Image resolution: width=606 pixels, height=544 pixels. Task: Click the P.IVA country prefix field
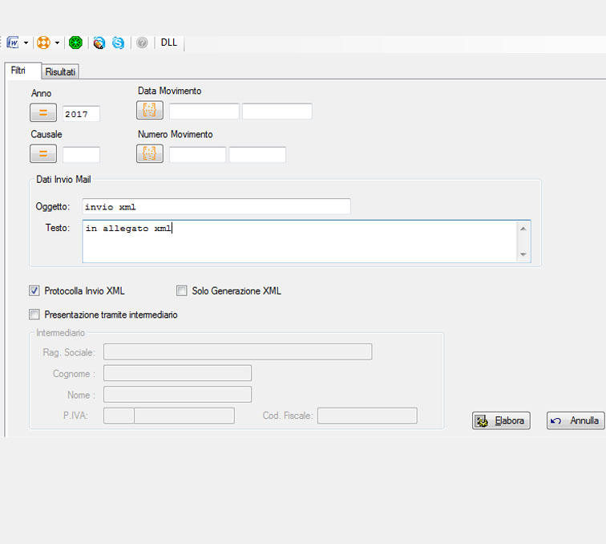click(x=119, y=416)
